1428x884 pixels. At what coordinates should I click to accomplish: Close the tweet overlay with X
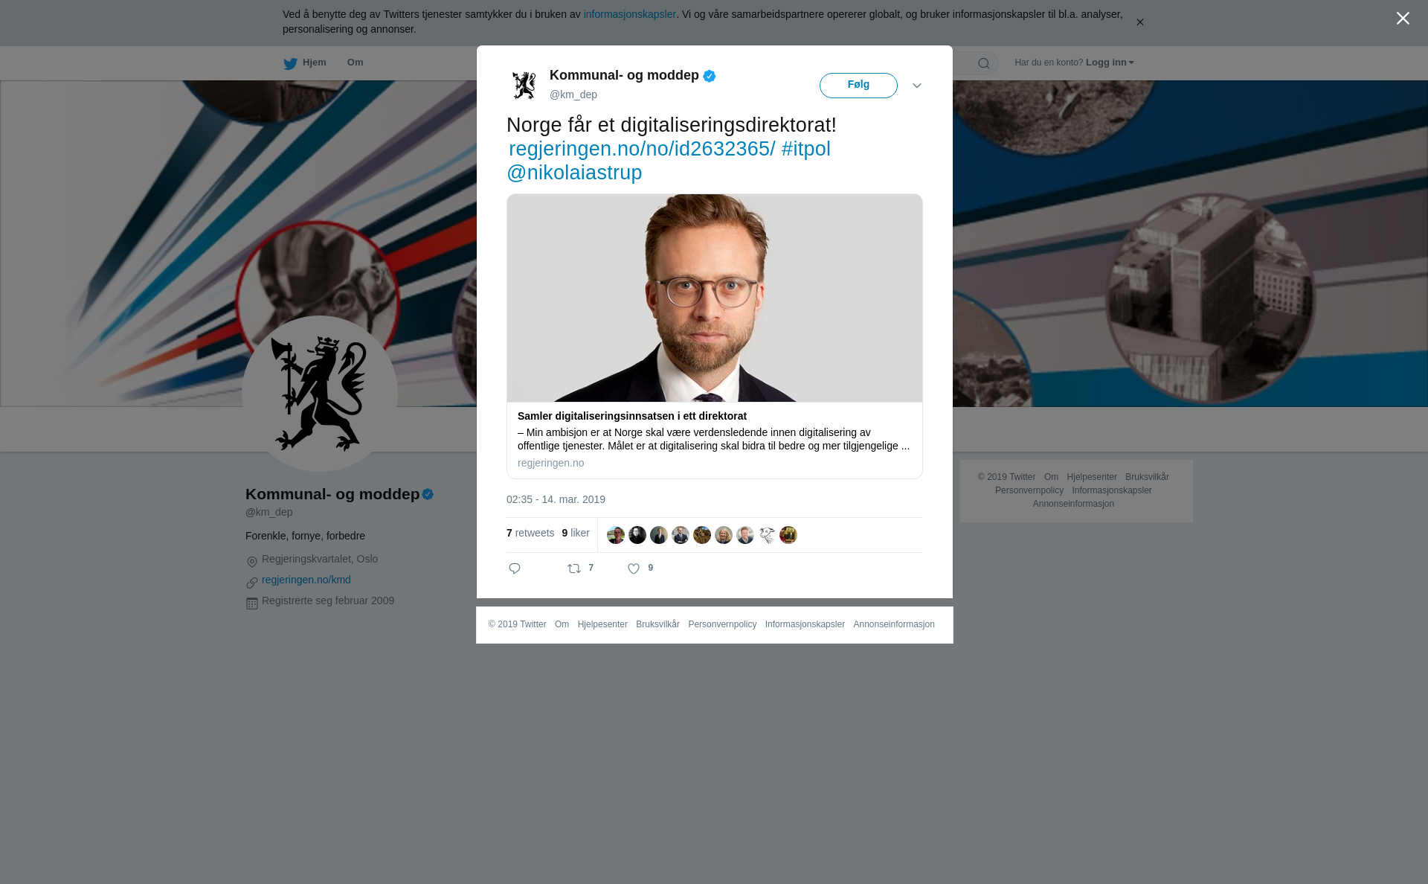[x=1403, y=19]
